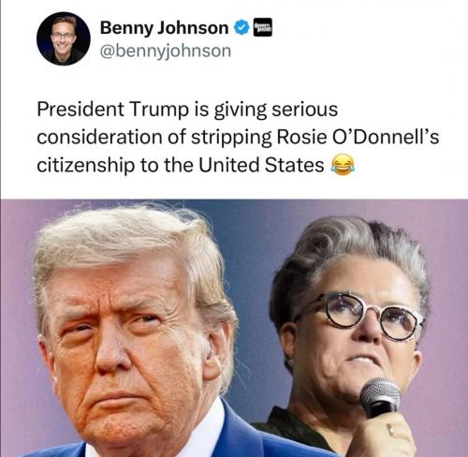Click the word "citizenship" in the post
The height and width of the screenshot is (457, 468).
click(x=86, y=166)
